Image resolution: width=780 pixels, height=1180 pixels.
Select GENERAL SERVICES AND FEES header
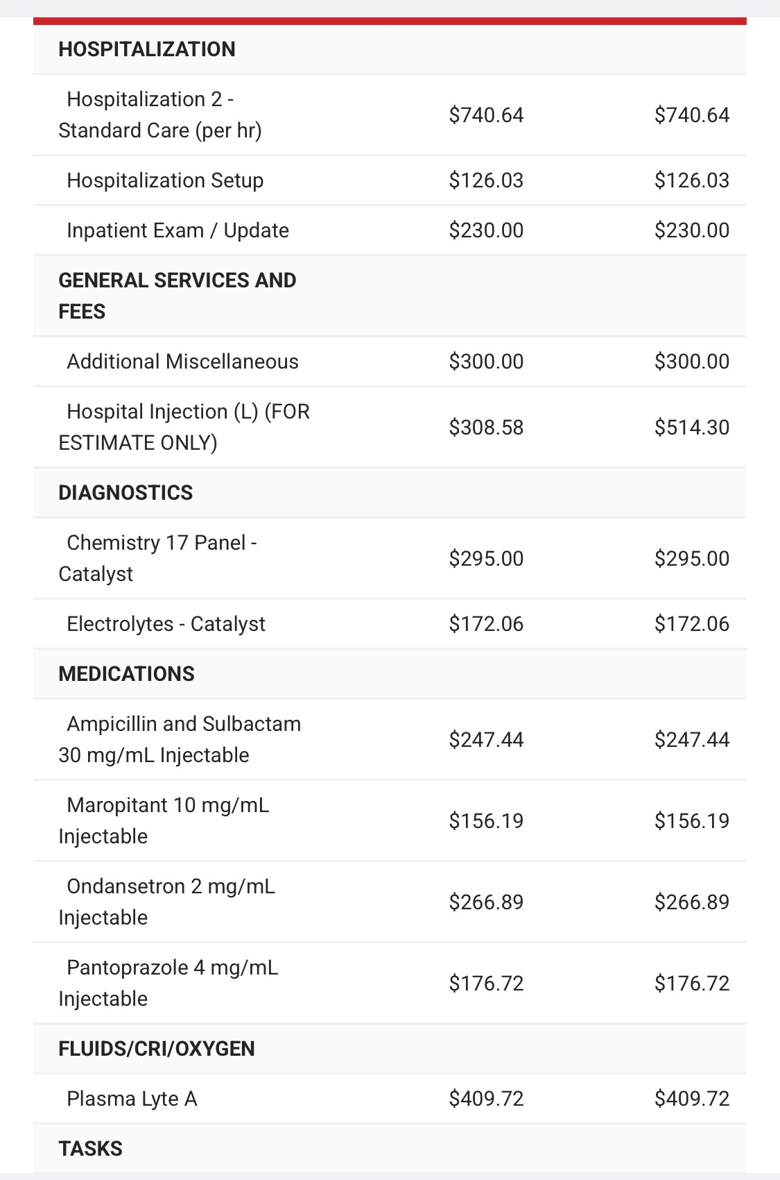coord(177,296)
